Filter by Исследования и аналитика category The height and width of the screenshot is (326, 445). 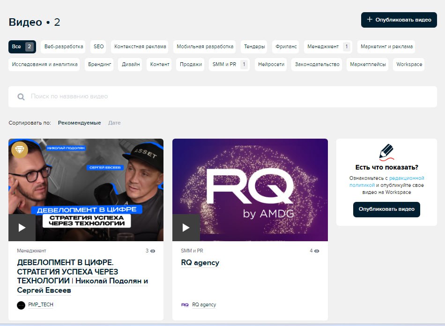click(x=44, y=65)
